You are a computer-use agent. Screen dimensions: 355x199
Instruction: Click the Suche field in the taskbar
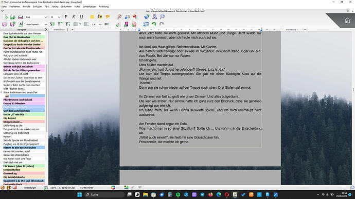[104, 194]
